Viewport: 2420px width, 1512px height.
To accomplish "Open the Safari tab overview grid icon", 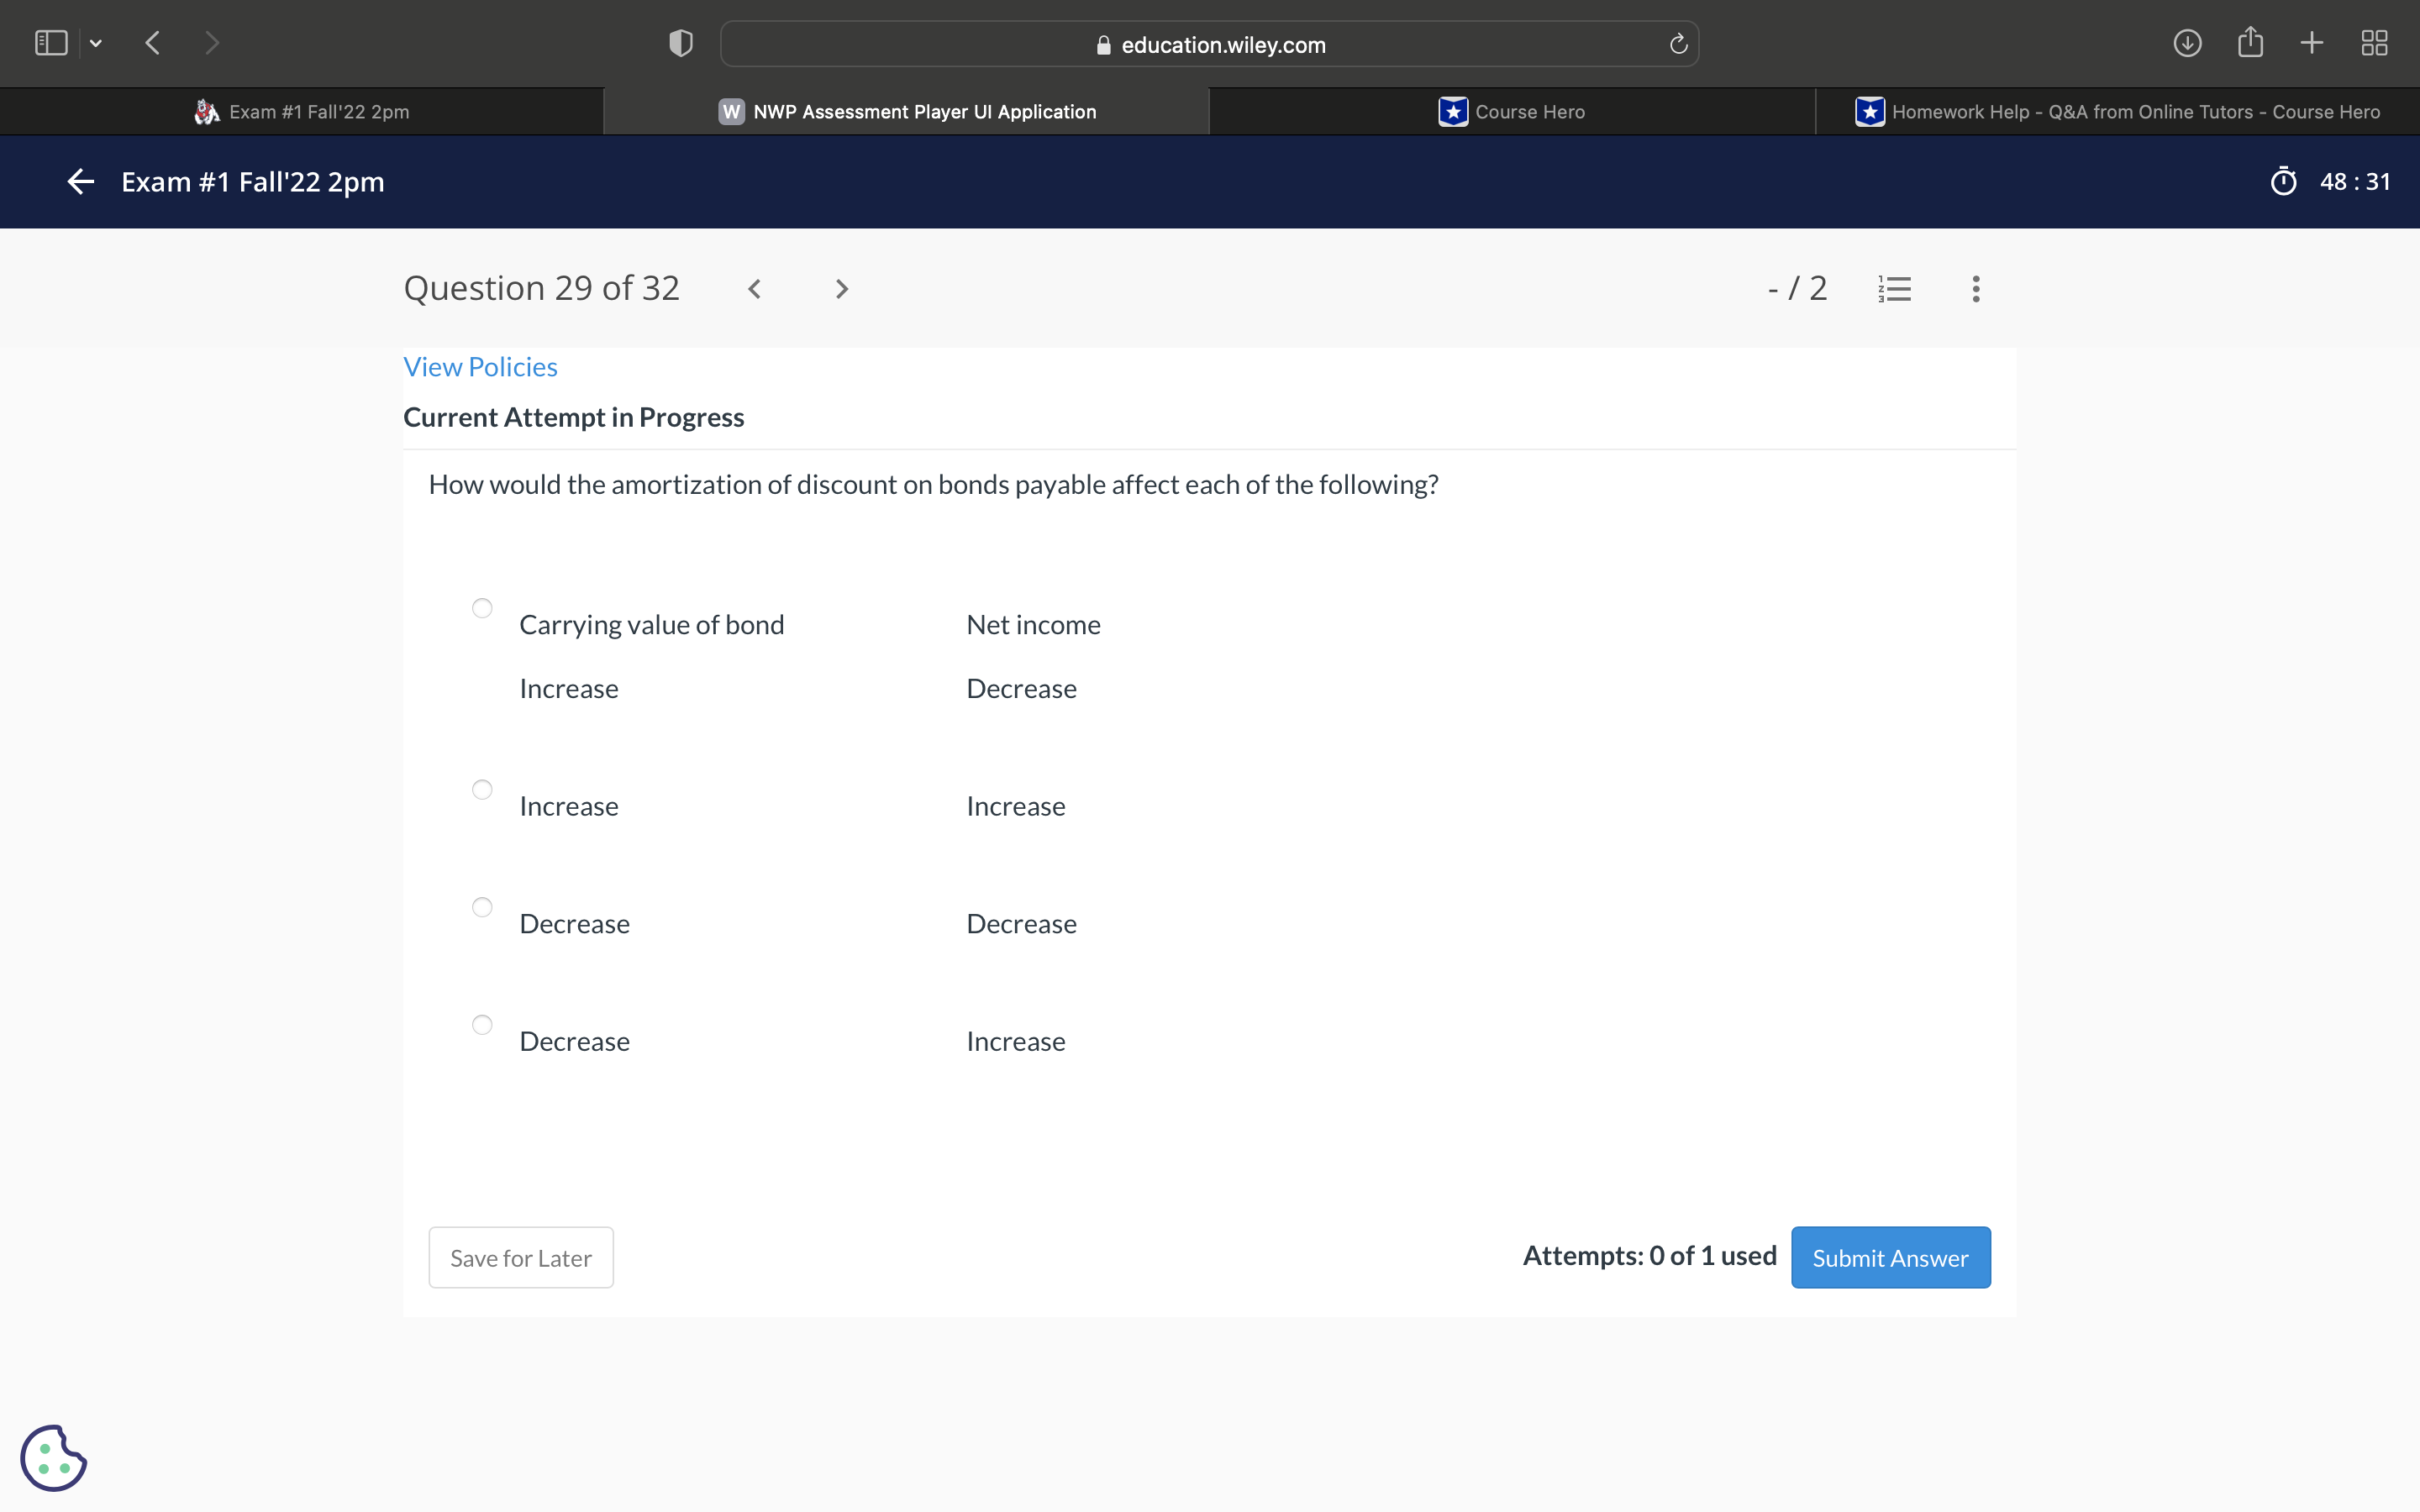I will coord(2374,43).
